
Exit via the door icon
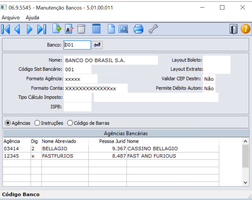point(234,29)
